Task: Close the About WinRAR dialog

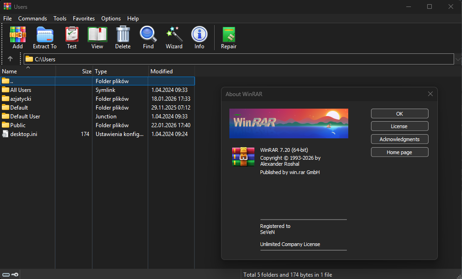Action: point(430,94)
